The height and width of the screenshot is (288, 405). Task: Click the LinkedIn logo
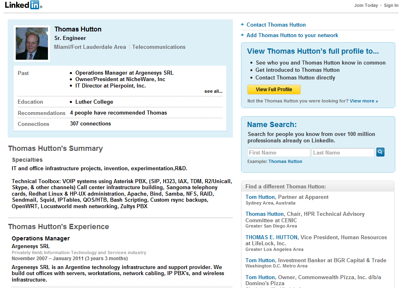tap(23, 5)
